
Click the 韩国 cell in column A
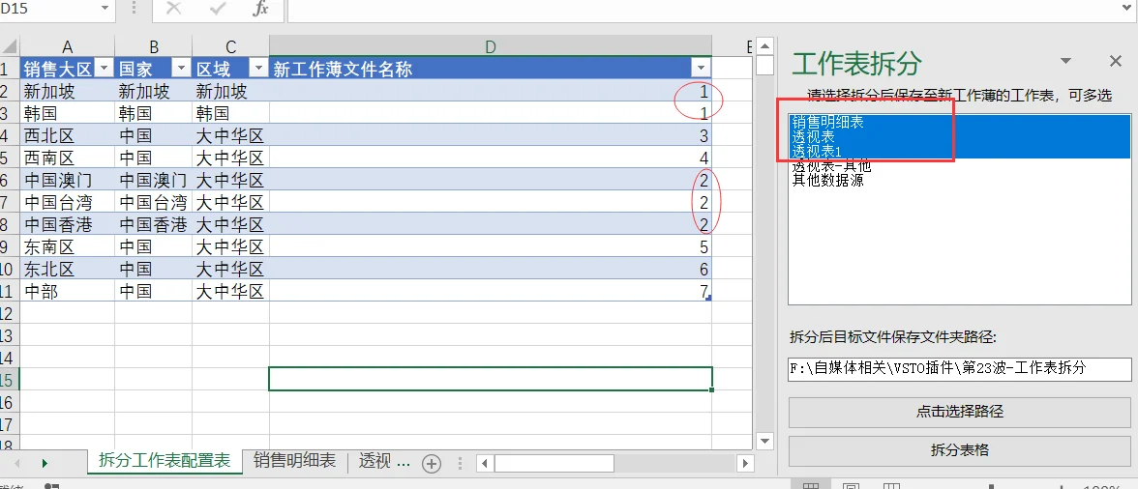pos(67,113)
